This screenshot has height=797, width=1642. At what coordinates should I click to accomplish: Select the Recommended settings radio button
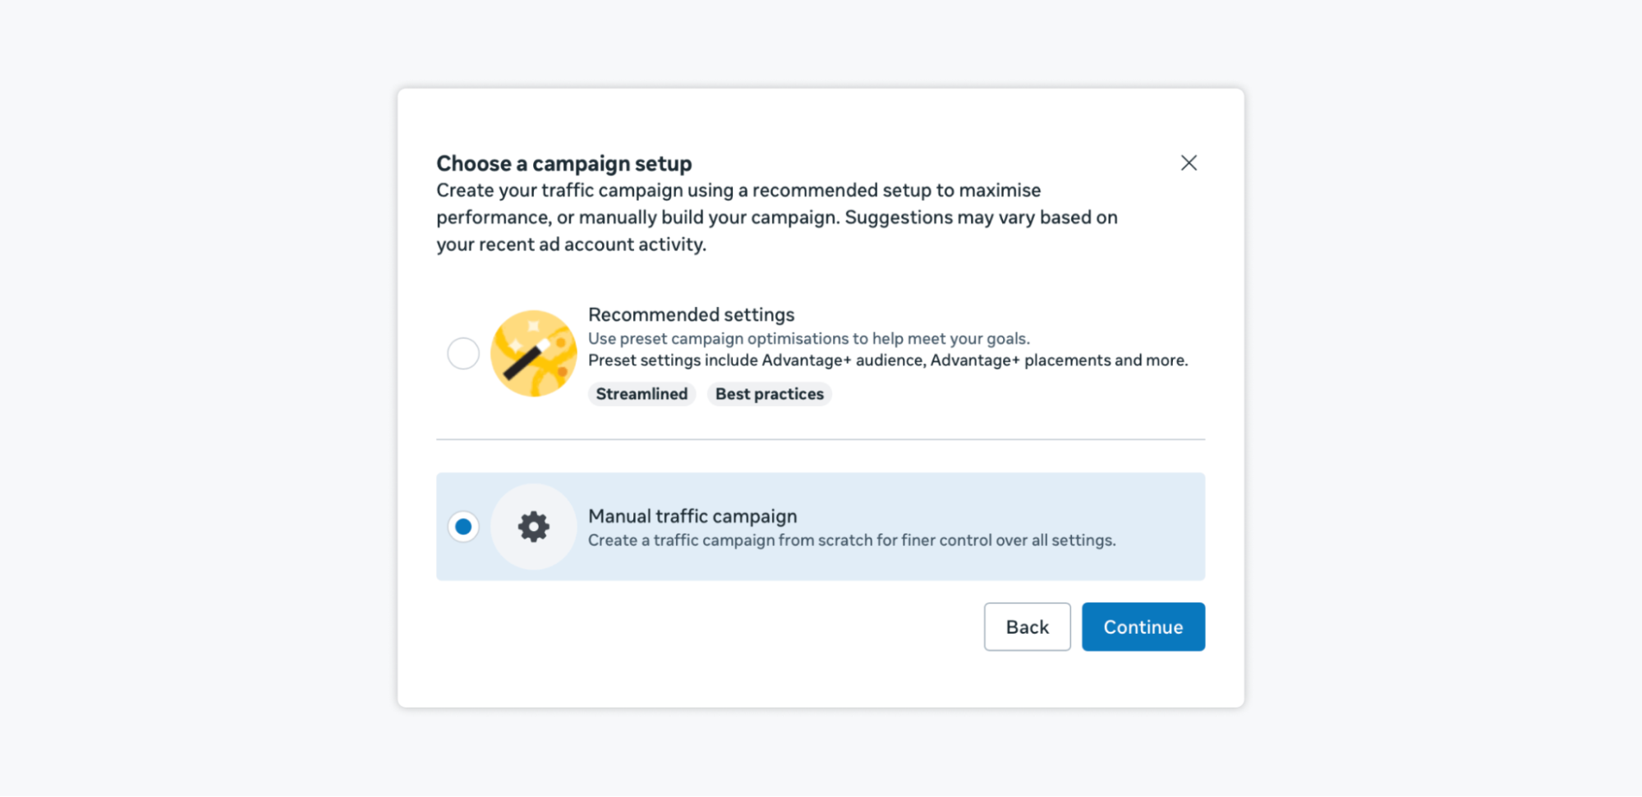(x=463, y=354)
